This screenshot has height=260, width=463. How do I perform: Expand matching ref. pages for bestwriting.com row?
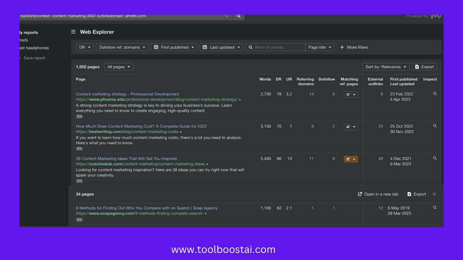coord(351,127)
